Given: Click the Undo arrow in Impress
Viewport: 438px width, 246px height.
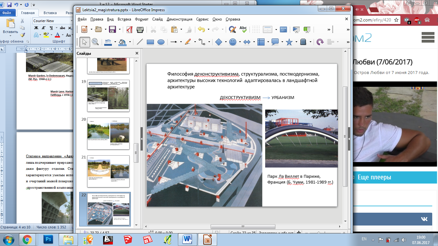Looking at the screenshot, I should pos(201,29).
